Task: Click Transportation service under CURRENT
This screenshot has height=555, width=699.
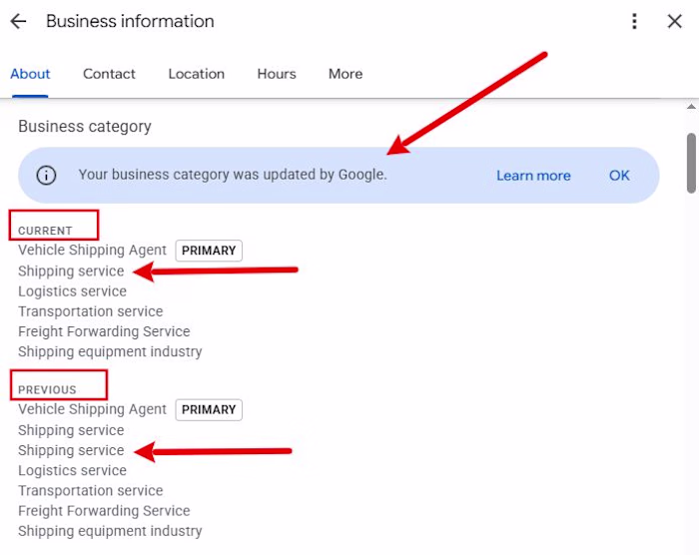Action: (91, 311)
